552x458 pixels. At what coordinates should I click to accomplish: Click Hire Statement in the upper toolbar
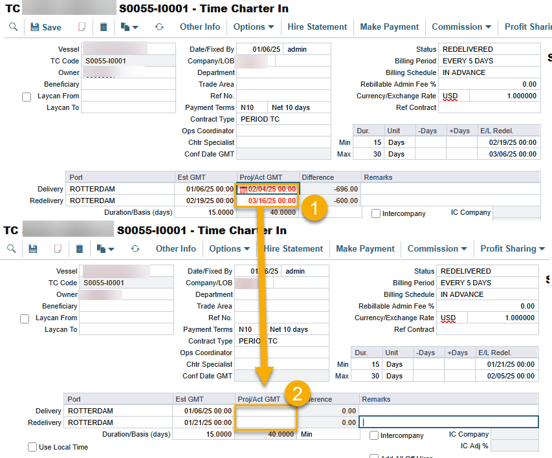tap(317, 27)
